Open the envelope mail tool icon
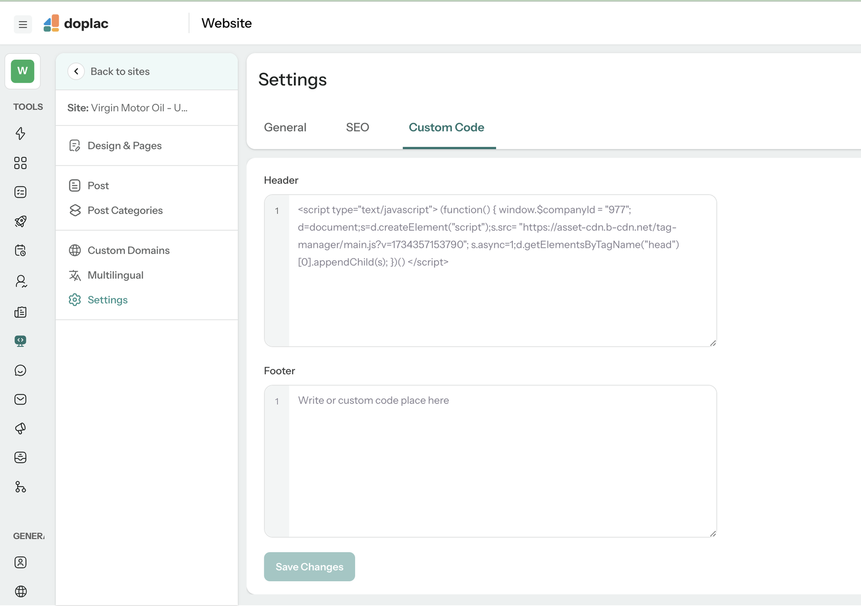861x606 pixels. click(x=20, y=399)
